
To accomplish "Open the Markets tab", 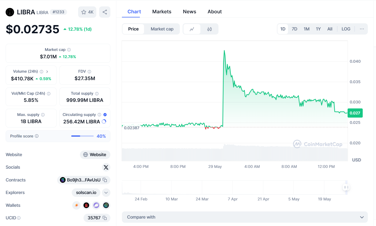I will 162,12.
